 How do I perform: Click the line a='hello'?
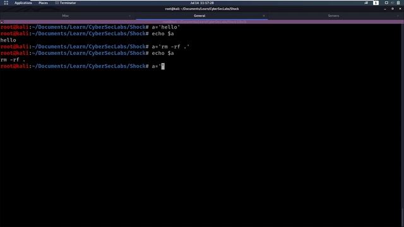tap(166, 27)
